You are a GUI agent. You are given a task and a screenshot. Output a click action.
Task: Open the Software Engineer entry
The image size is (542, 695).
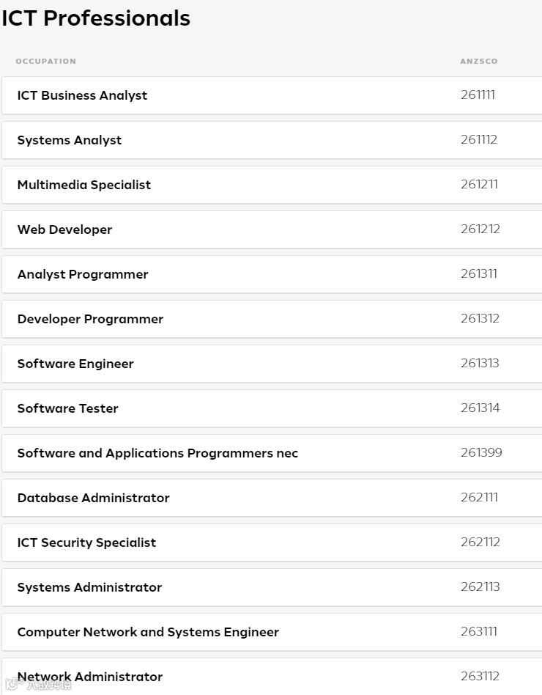75,364
